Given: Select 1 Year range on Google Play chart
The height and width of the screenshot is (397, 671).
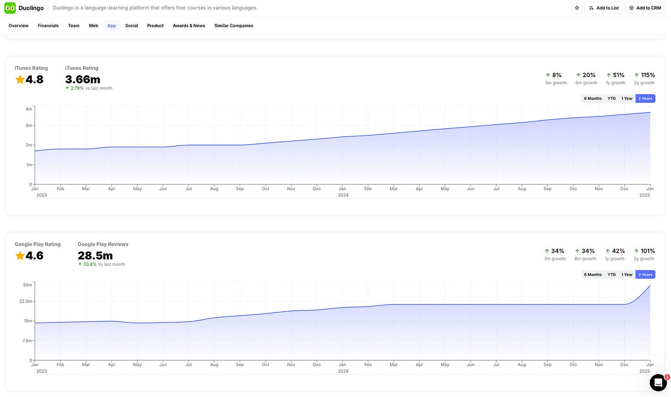Looking at the screenshot, I should 627,275.
